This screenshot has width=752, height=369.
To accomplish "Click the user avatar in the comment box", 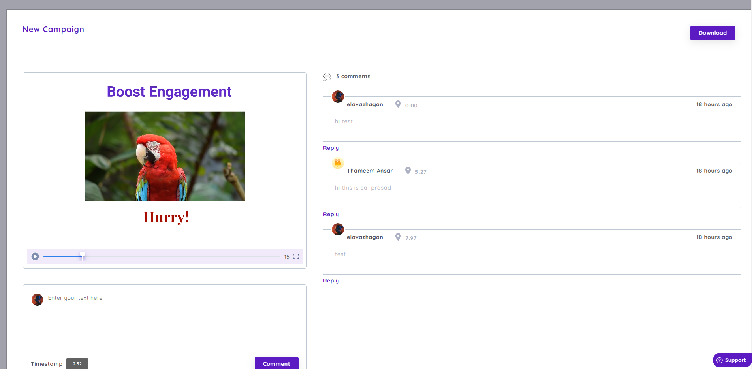I will [37, 299].
